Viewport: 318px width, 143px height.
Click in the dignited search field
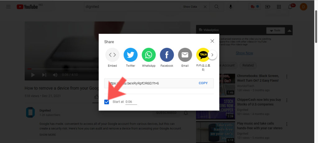pos(132,7)
